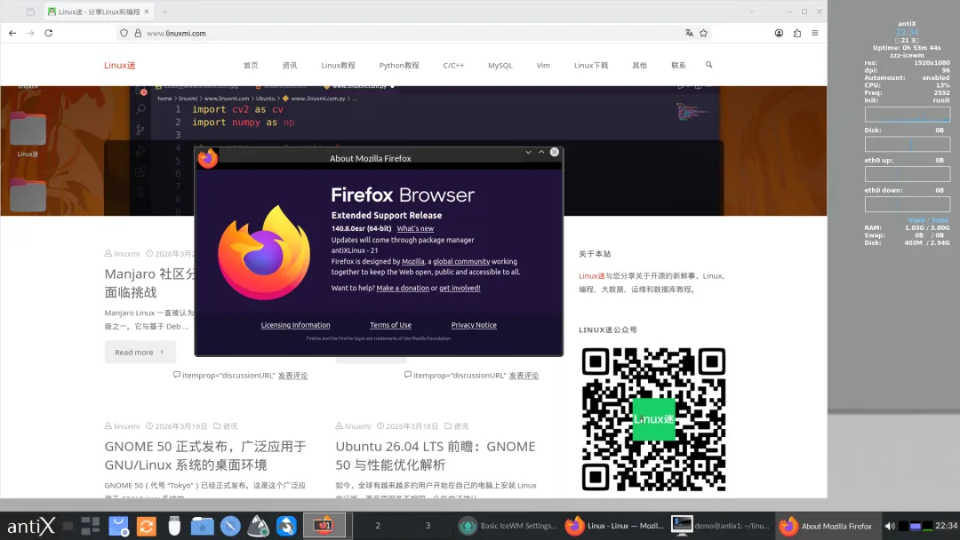Viewport: 960px width, 540px height.
Task: Go back with the browser back arrow
Action: 12,33
